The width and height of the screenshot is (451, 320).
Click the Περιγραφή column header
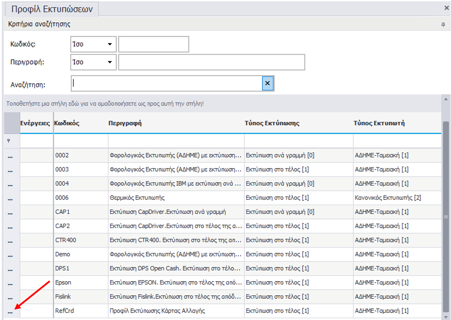tap(125, 123)
